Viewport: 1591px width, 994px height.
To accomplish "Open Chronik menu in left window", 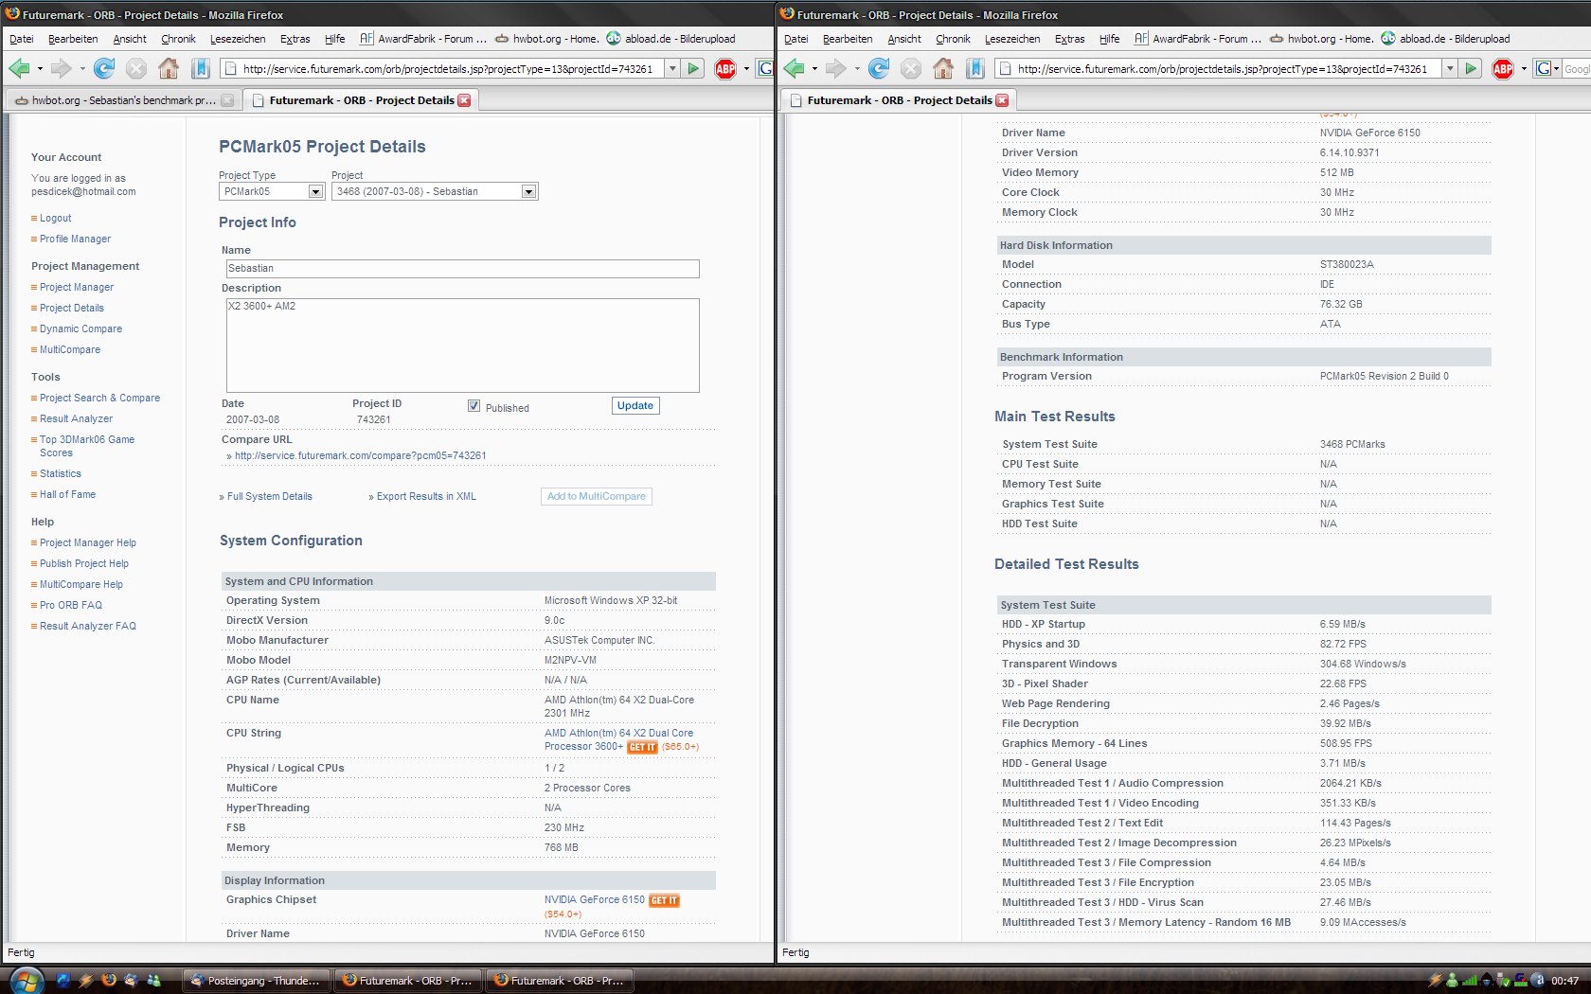I will point(178,39).
